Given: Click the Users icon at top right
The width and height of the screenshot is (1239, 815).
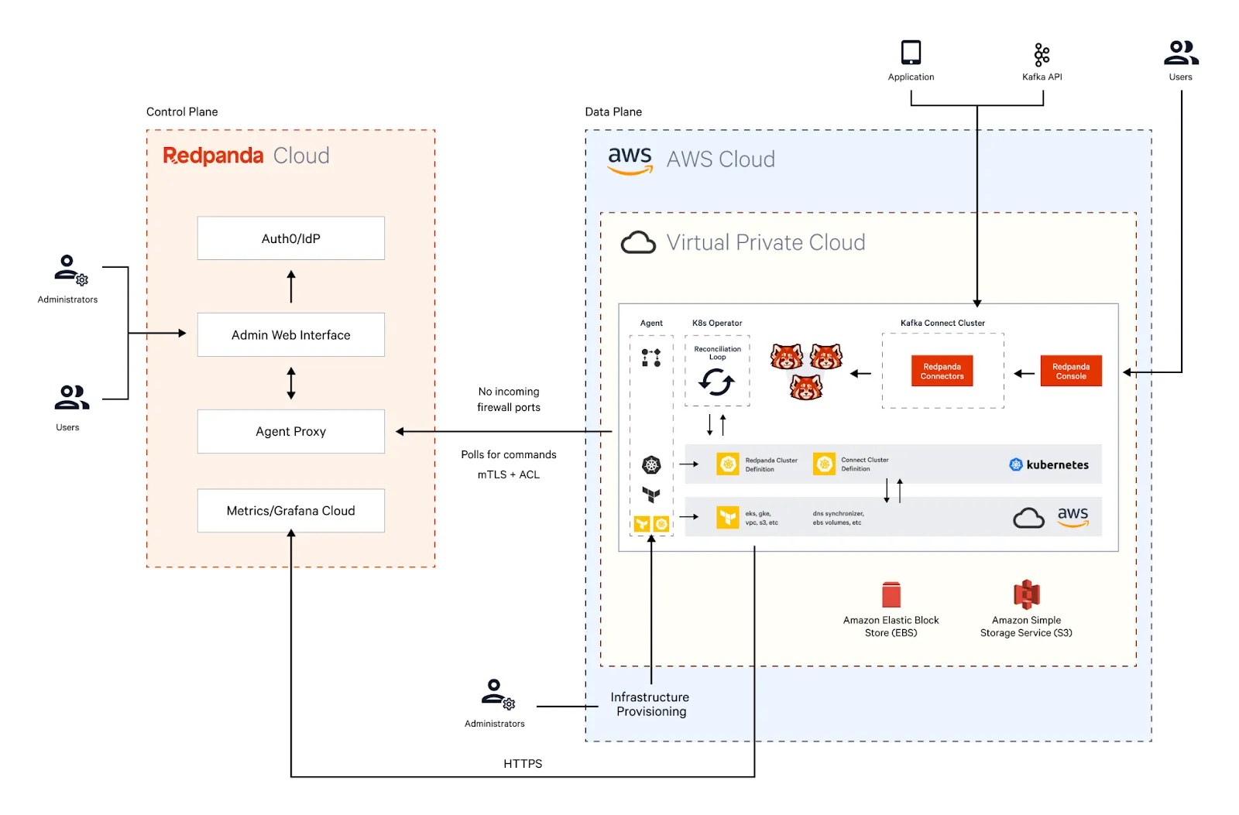Looking at the screenshot, I should point(1181,53).
